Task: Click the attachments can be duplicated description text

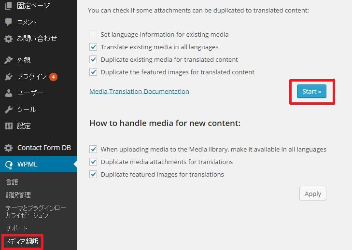Action: tap(198, 10)
